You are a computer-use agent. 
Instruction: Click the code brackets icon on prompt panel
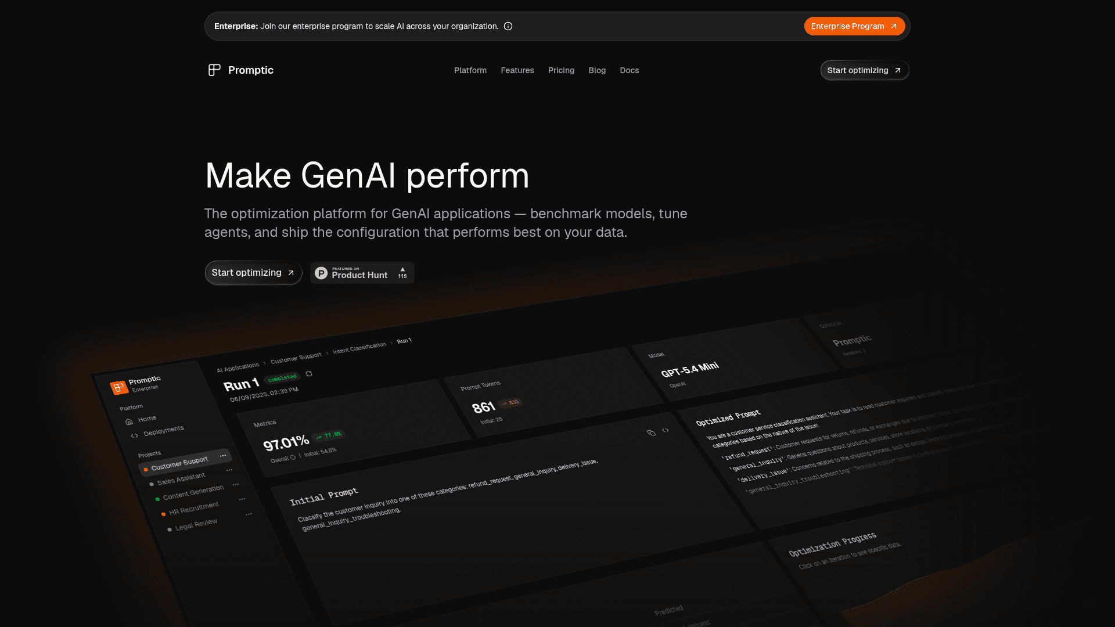point(666,430)
